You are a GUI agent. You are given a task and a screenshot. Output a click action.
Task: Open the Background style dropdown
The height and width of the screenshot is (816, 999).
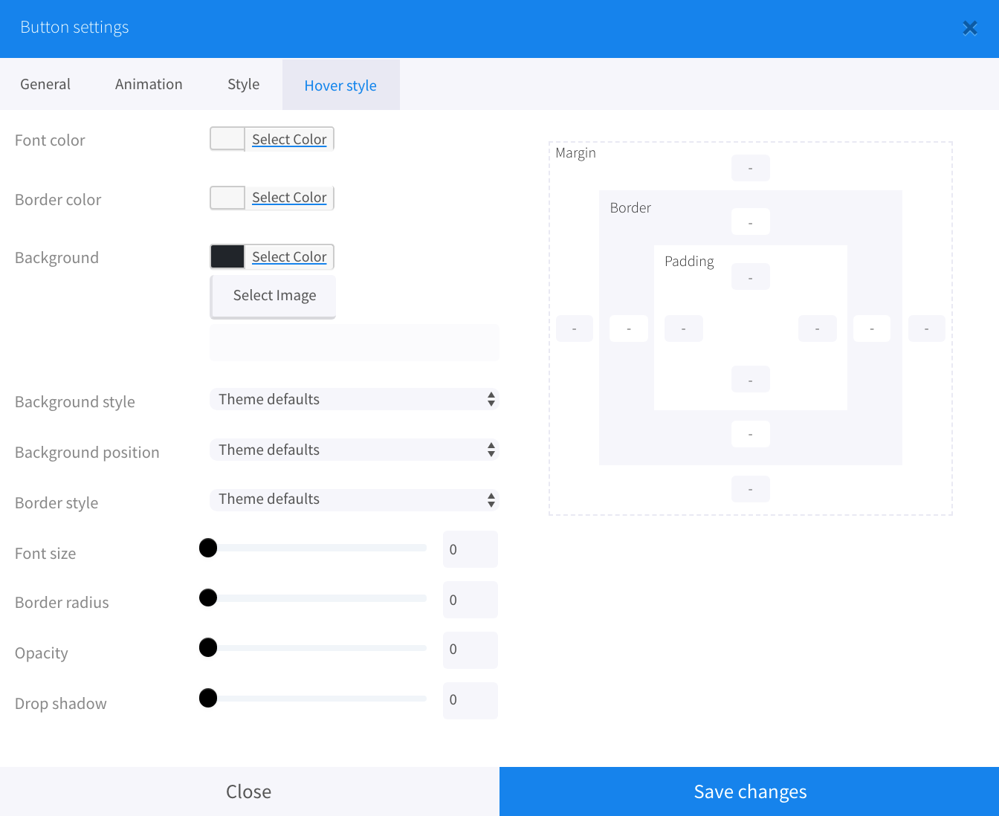354,399
